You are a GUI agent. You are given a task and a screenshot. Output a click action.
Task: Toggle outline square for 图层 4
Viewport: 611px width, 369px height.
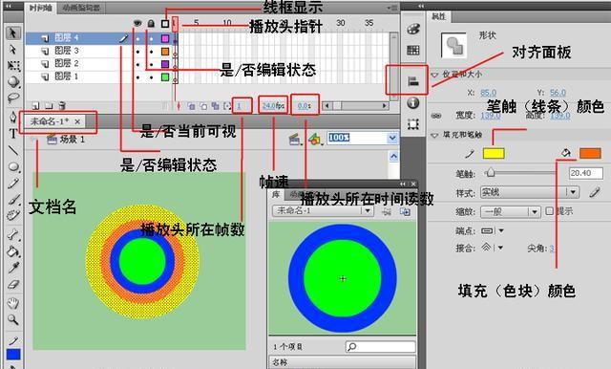tap(165, 38)
